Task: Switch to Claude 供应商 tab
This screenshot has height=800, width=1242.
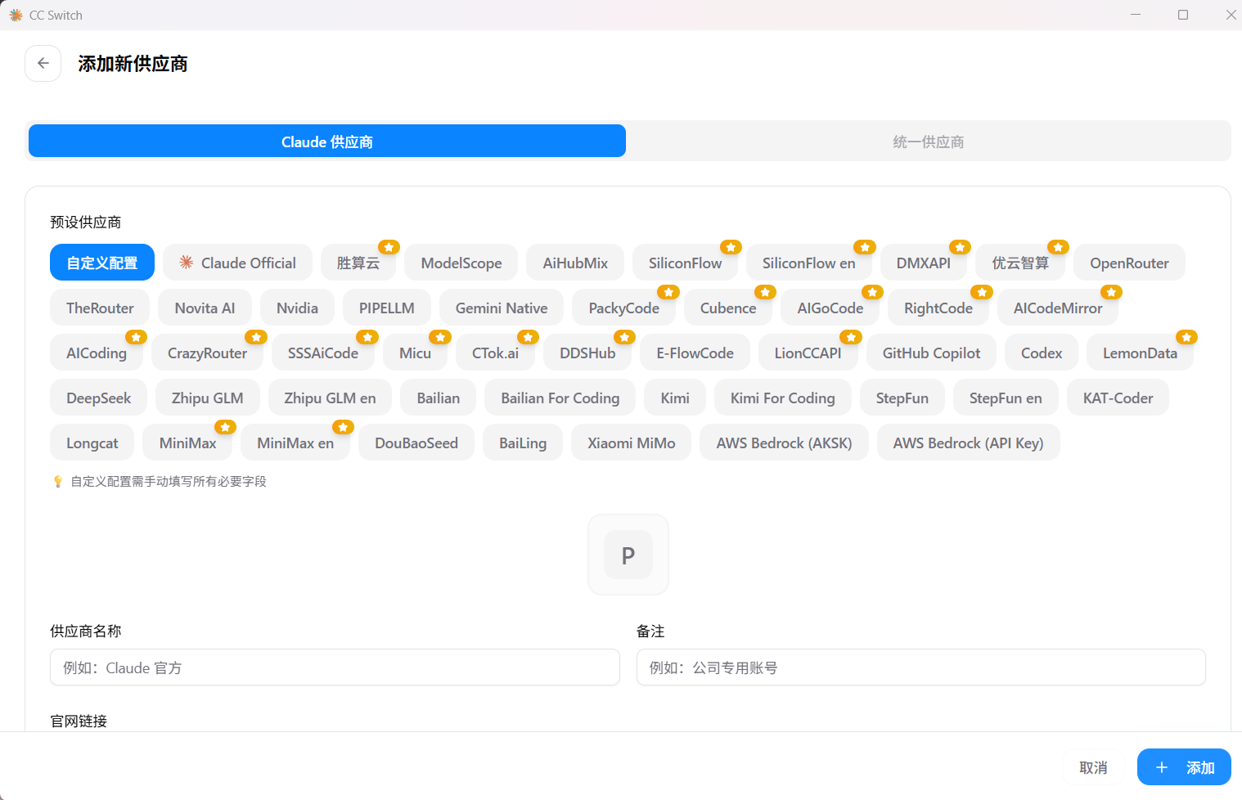Action: (327, 141)
